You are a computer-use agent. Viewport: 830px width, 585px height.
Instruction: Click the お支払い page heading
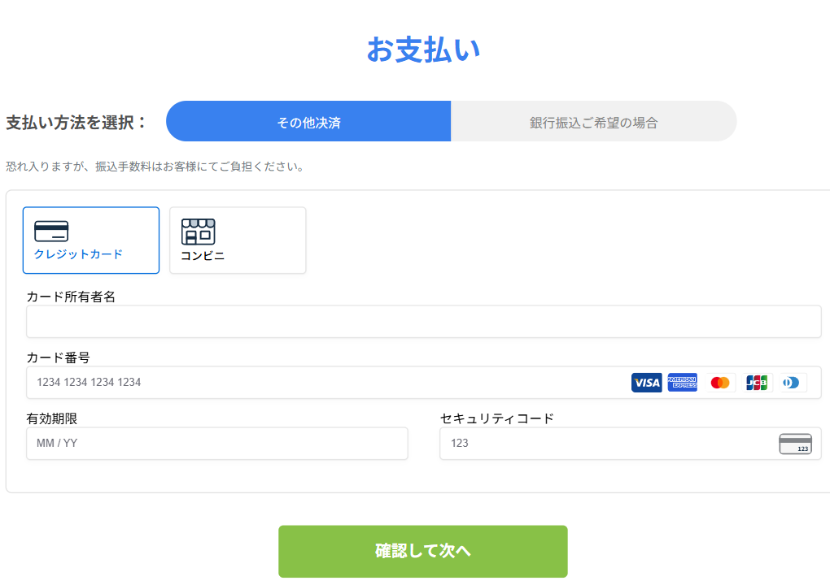tap(423, 50)
